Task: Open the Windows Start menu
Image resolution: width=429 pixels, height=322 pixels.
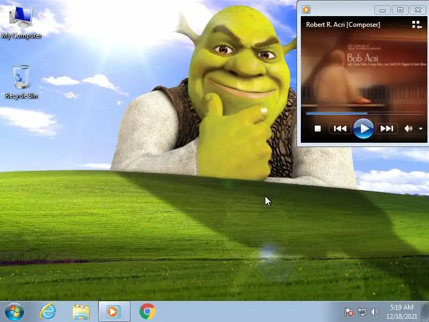Action: (14, 312)
